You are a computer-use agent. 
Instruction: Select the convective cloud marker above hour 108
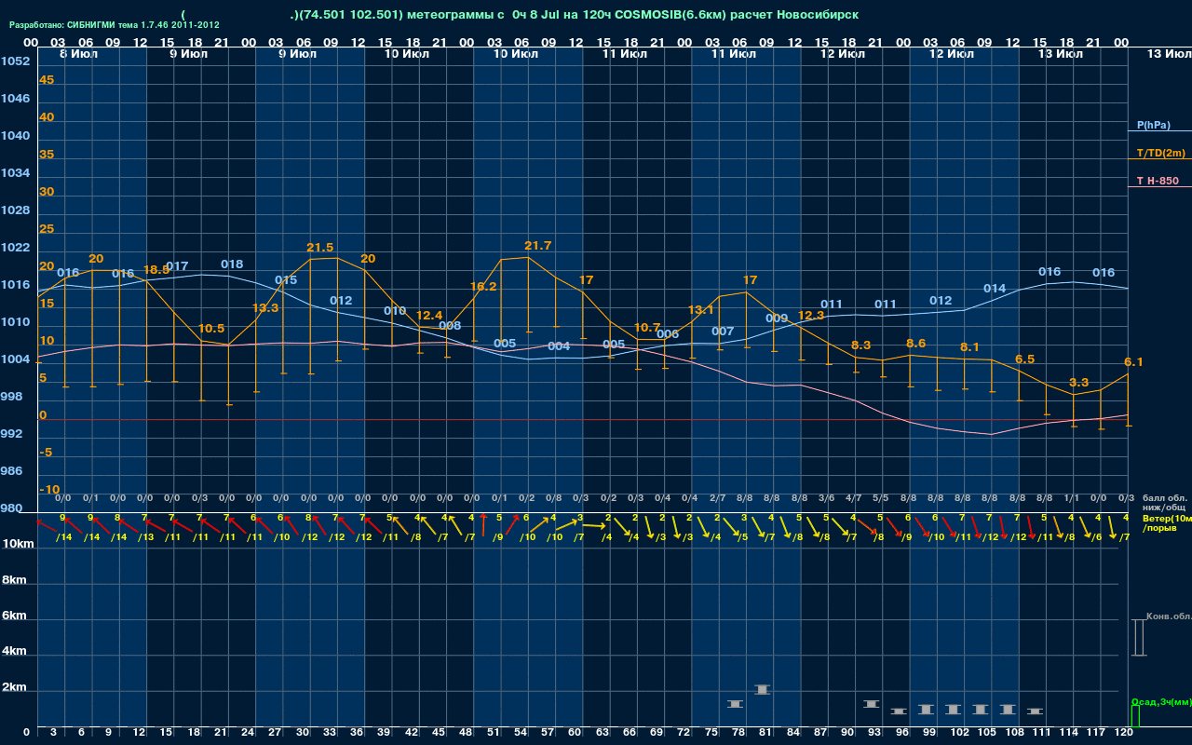click(1008, 710)
